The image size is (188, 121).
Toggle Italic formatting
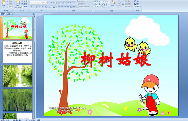(34, 7)
